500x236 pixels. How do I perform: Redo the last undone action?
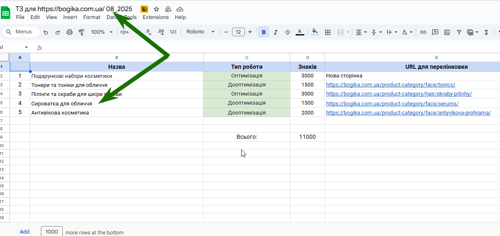(58, 32)
